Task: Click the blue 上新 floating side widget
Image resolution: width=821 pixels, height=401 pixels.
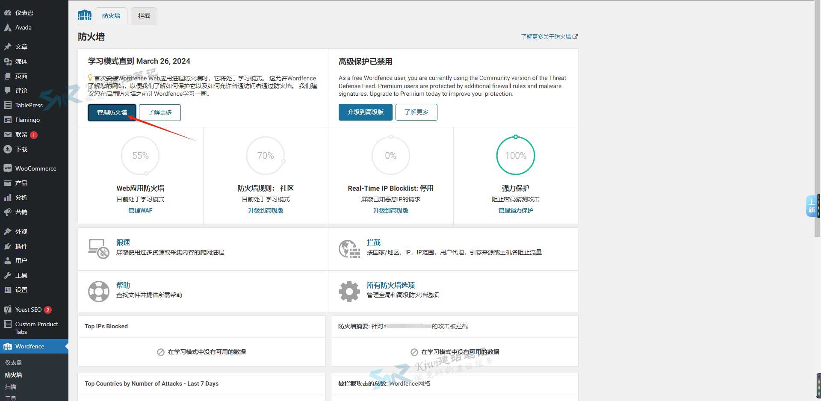Action: coord(811,206)
